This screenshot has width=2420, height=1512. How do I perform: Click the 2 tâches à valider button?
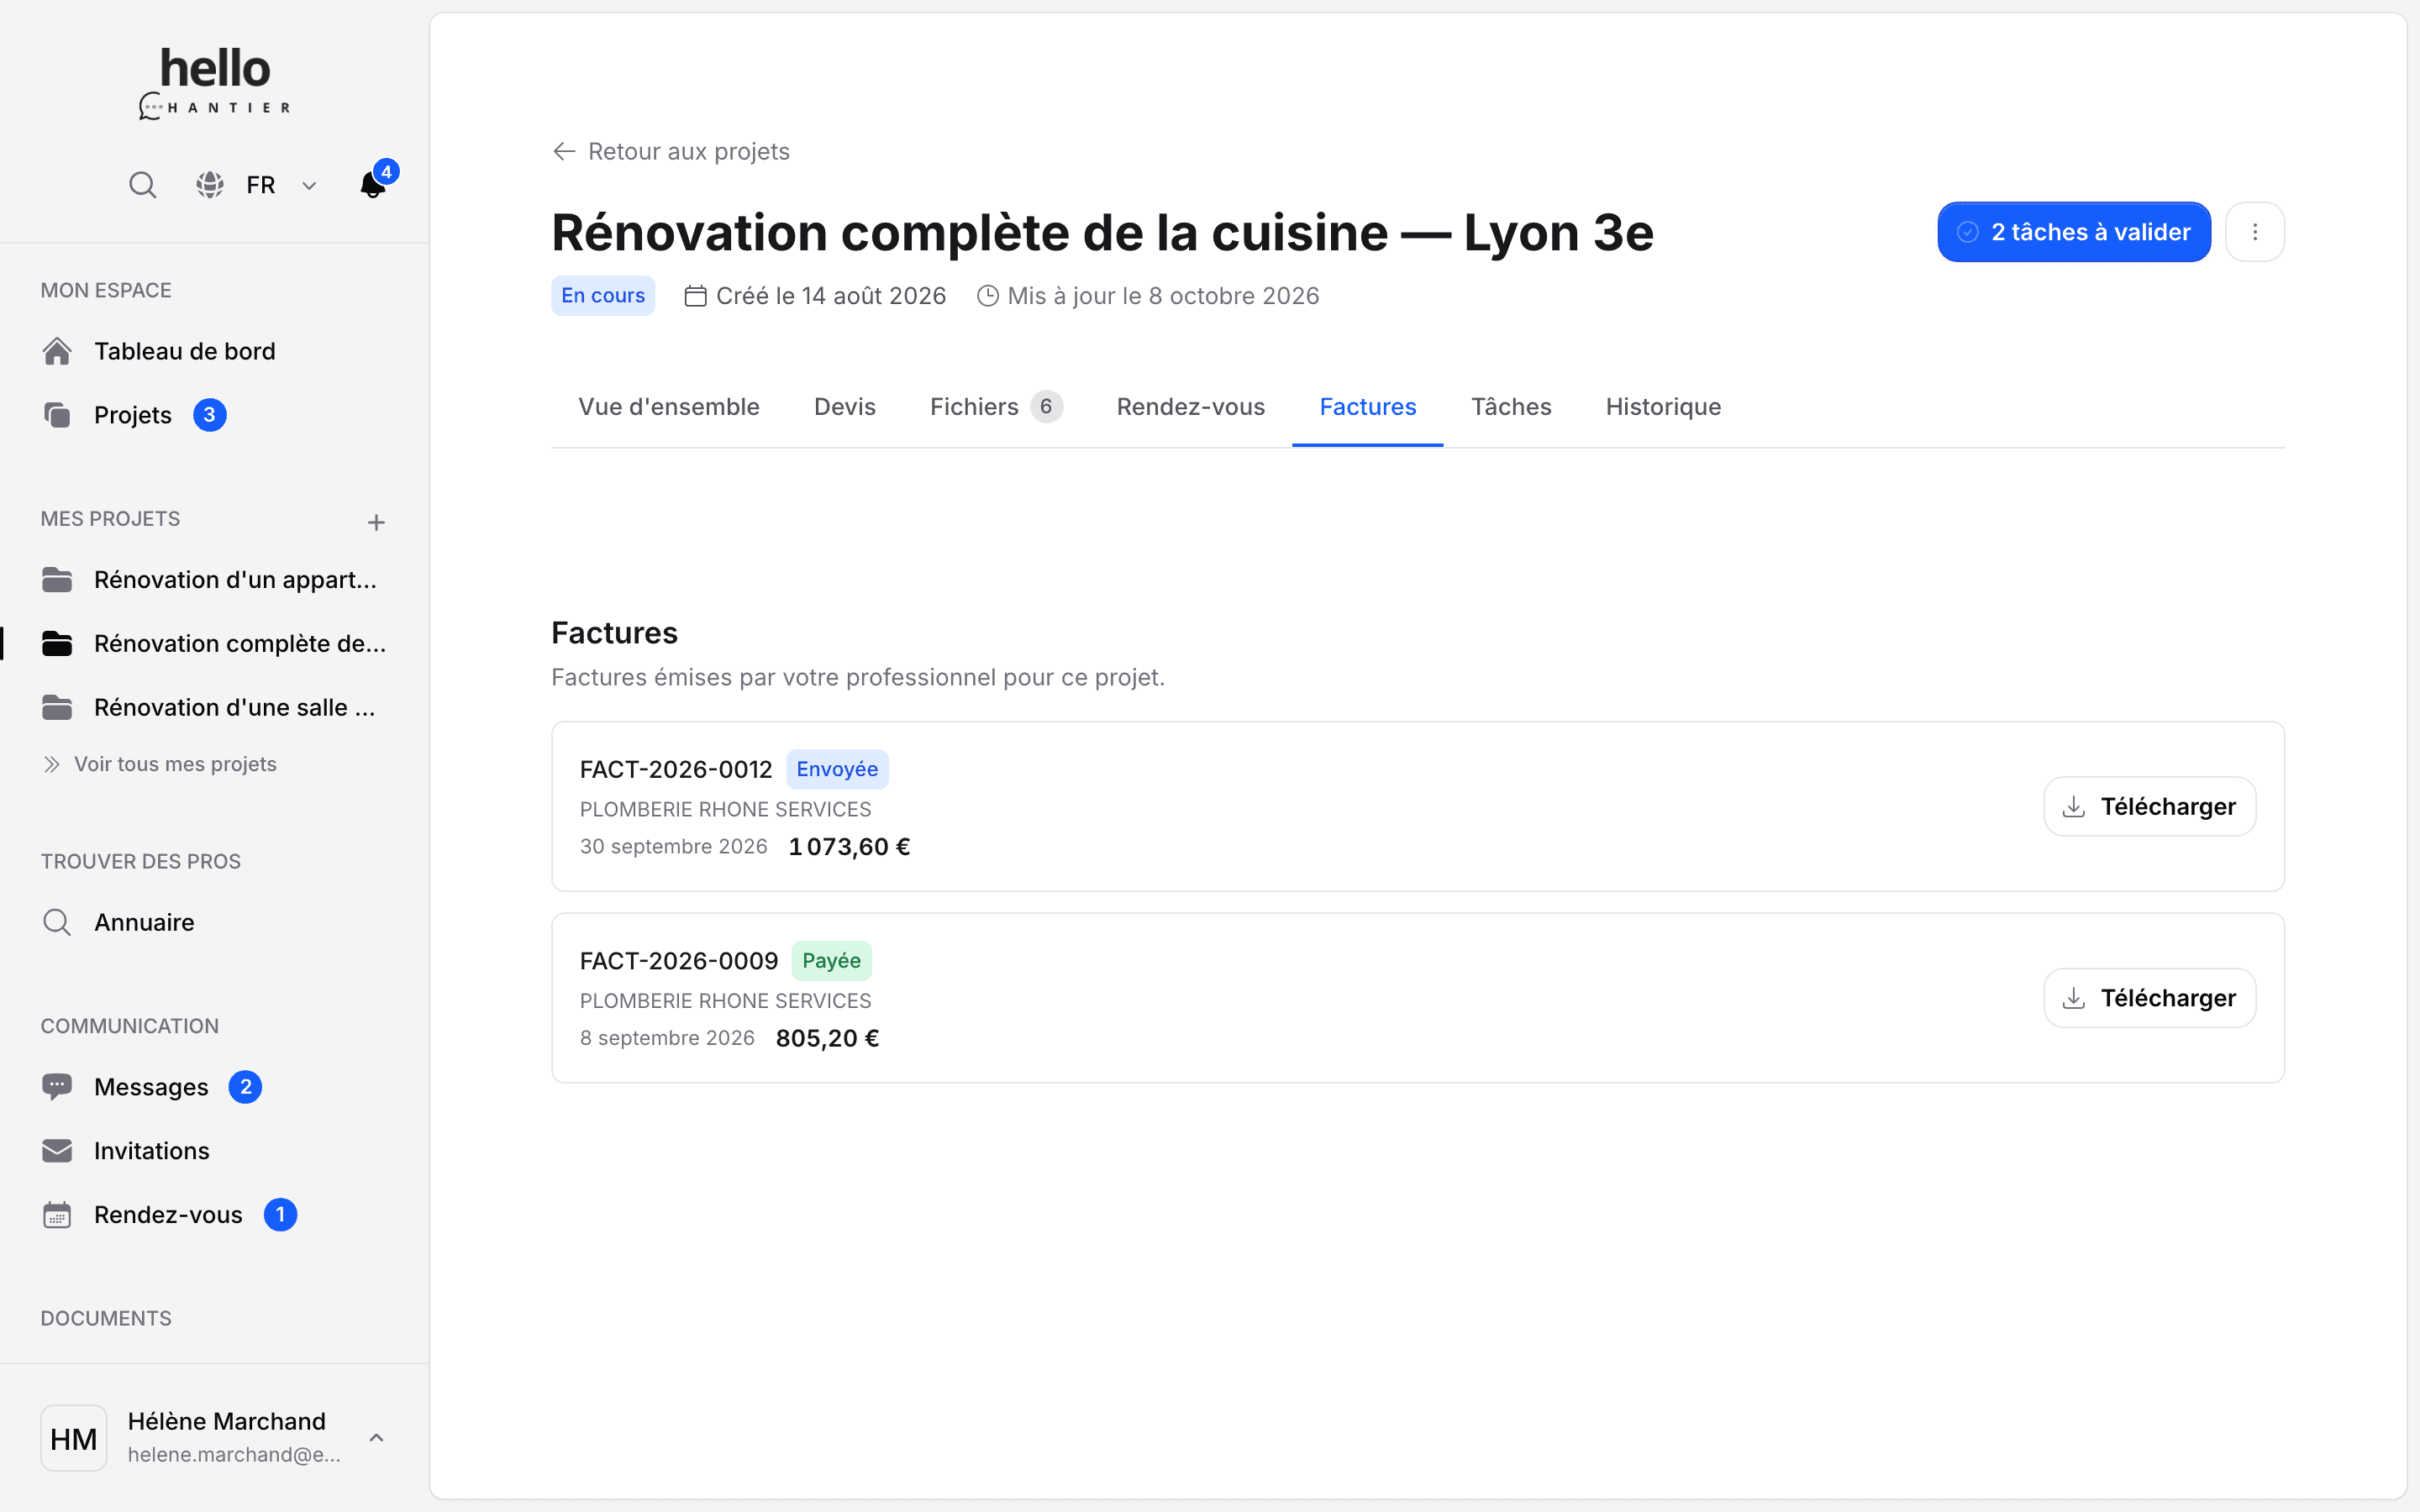(x=2074, y=232)
